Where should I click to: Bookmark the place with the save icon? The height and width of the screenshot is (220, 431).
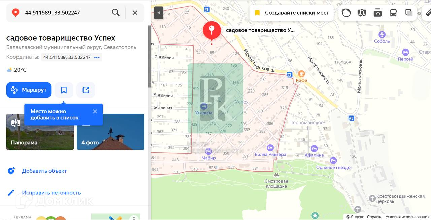[64, 90]
